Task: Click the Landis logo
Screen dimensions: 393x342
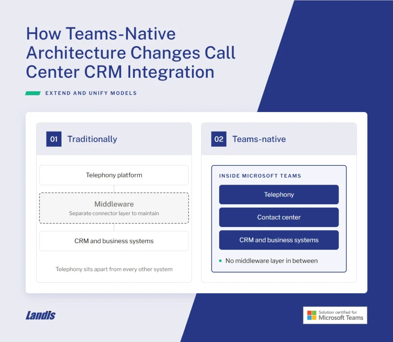Action: point(41,315)
